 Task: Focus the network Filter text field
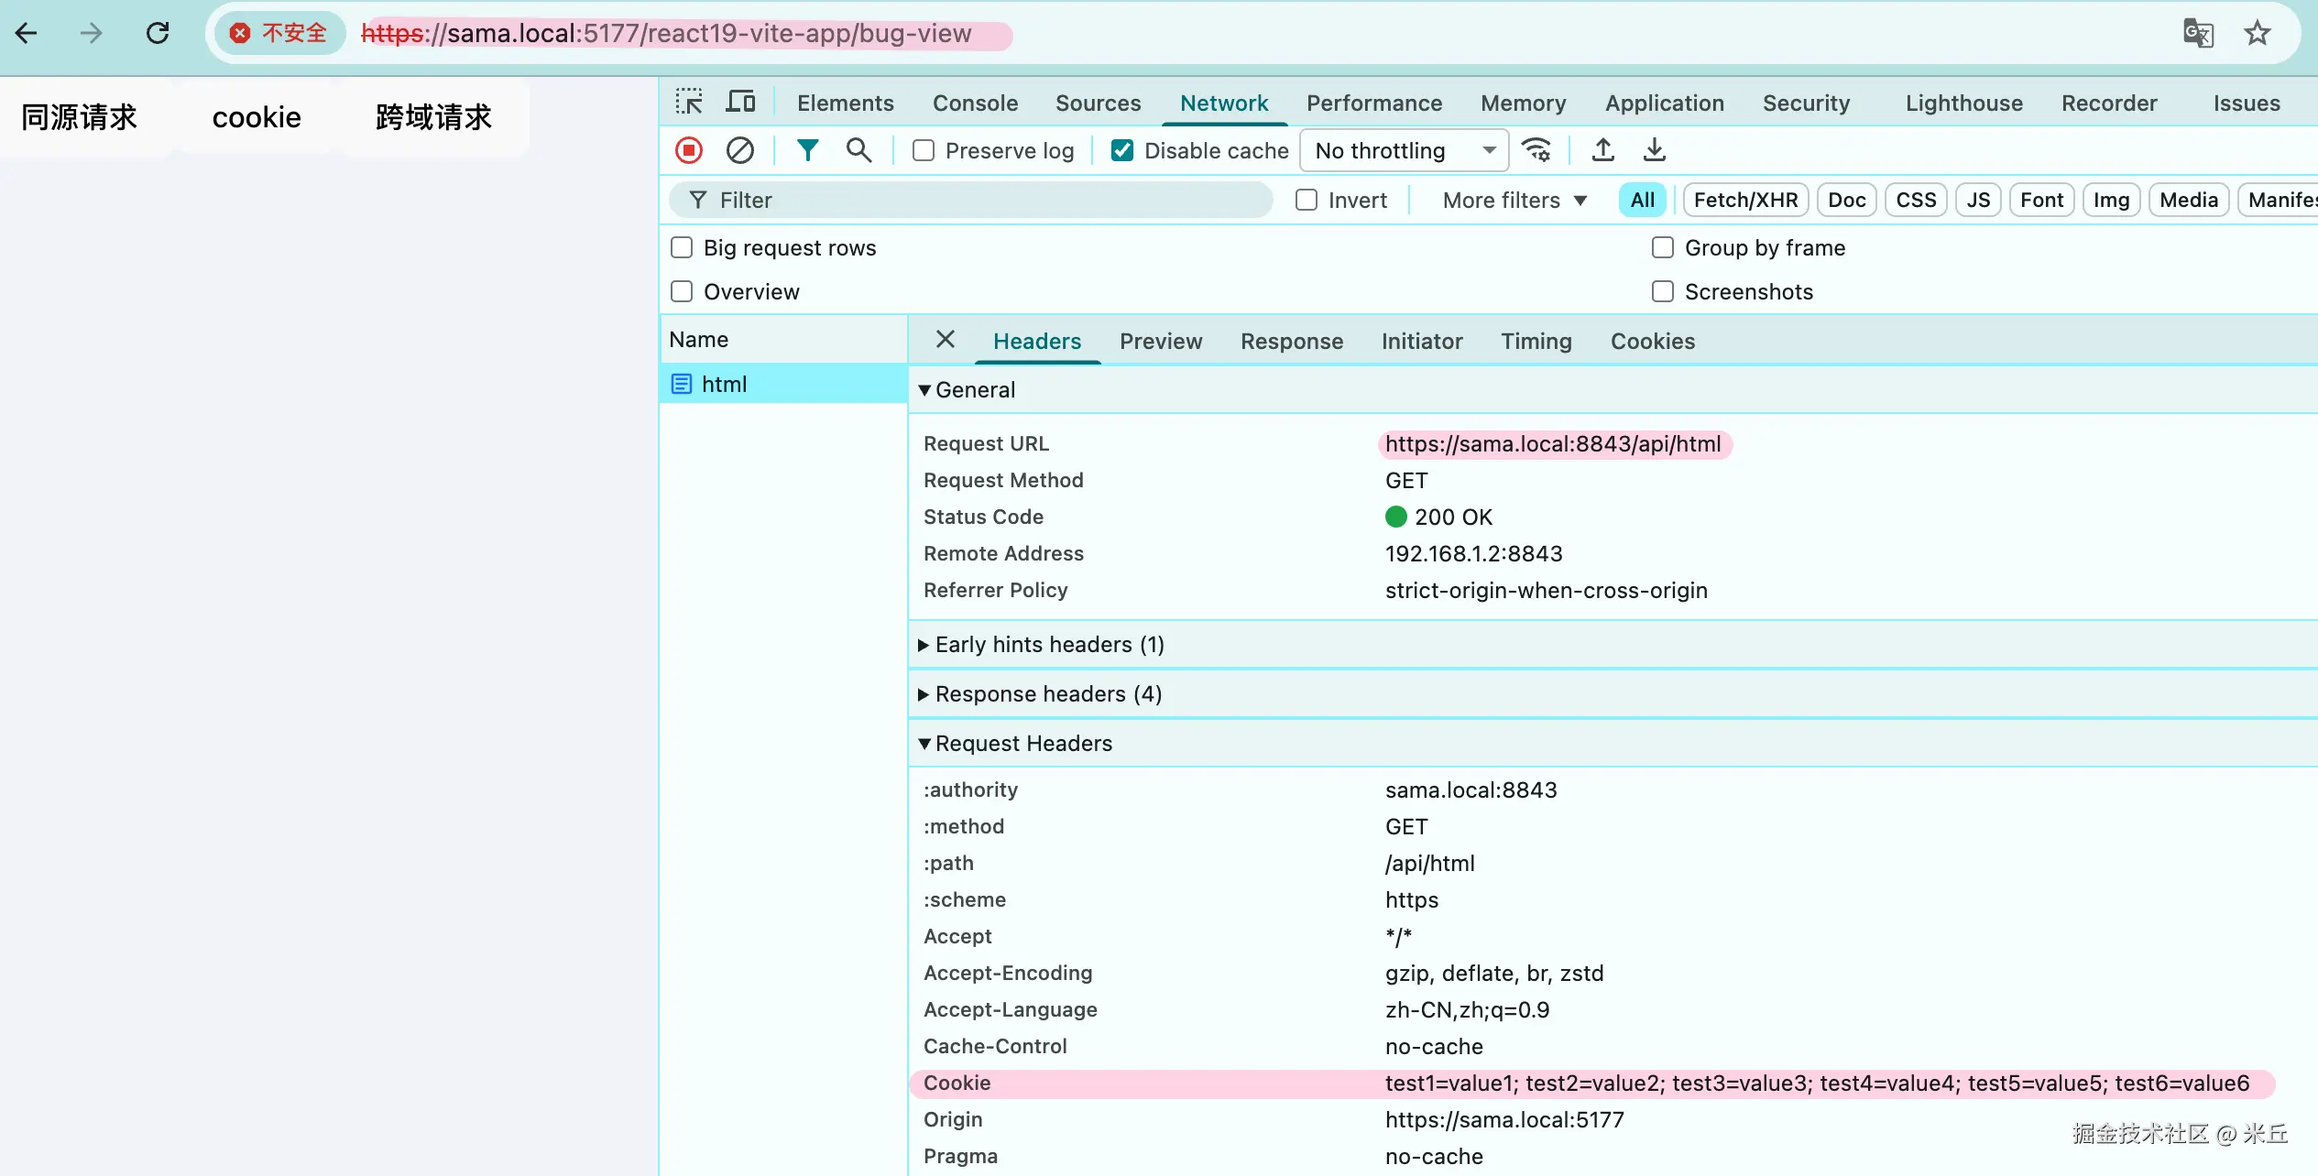point(971,200)
